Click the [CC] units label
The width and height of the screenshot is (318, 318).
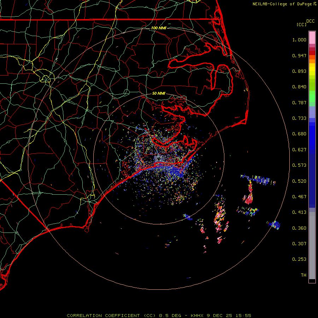tap(301, 24)
